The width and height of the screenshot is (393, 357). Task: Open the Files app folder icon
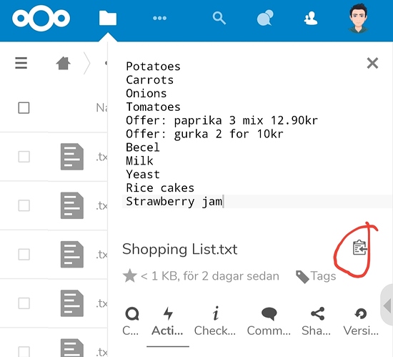coord(108,18)
